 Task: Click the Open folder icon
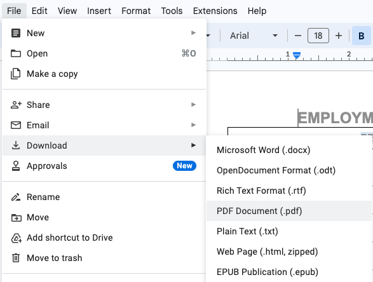point(16,53)
